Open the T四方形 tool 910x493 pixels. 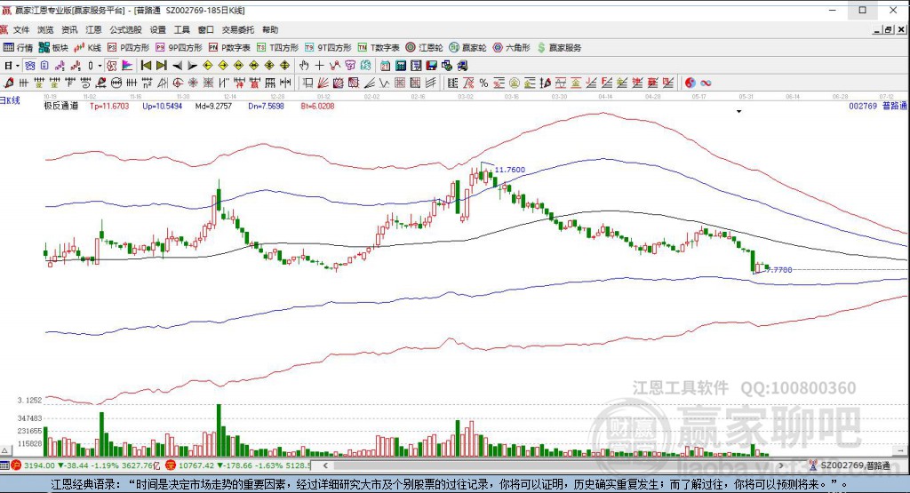(277, 48)
